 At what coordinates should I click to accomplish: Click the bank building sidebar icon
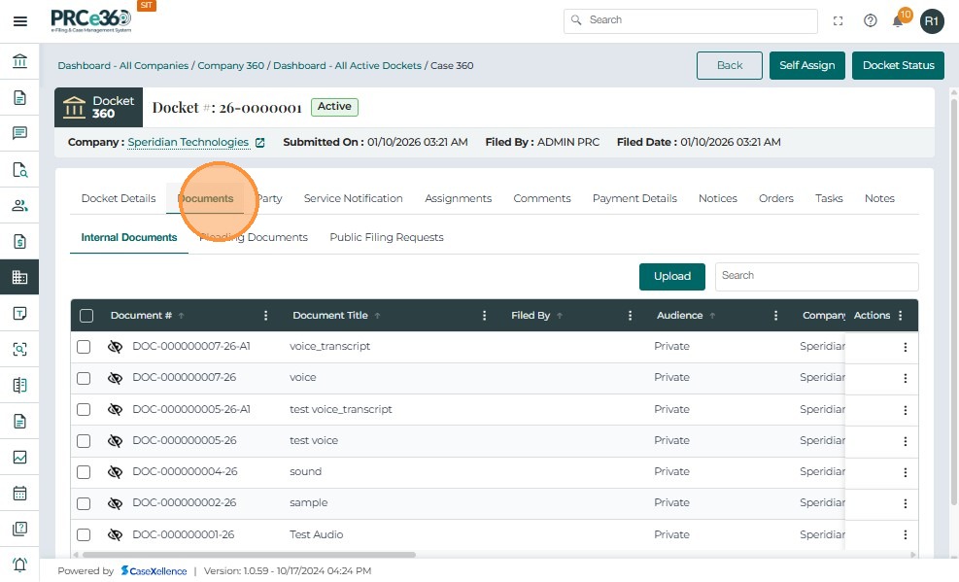coord(19,62)
